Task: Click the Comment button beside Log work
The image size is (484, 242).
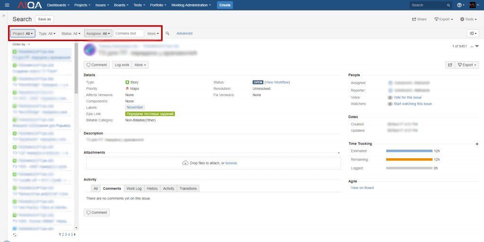Action: tap(96, 65)
